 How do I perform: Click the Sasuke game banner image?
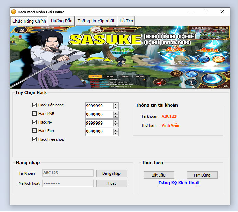[x=120, y=57]
